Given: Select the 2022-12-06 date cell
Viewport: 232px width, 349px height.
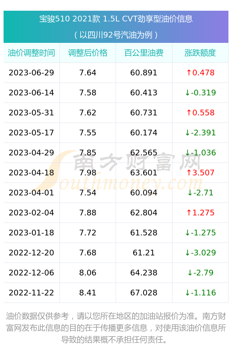Looking at the screenshot, I should point(31,273).
